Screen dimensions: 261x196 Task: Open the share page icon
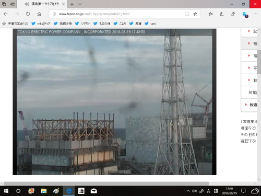(x=233, y=14)
